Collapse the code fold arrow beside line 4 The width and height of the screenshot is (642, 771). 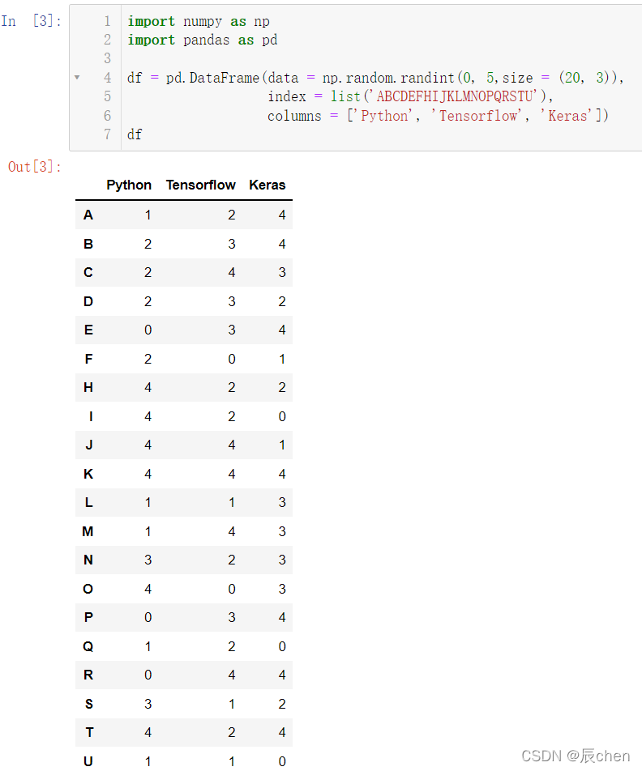[77, 77]
